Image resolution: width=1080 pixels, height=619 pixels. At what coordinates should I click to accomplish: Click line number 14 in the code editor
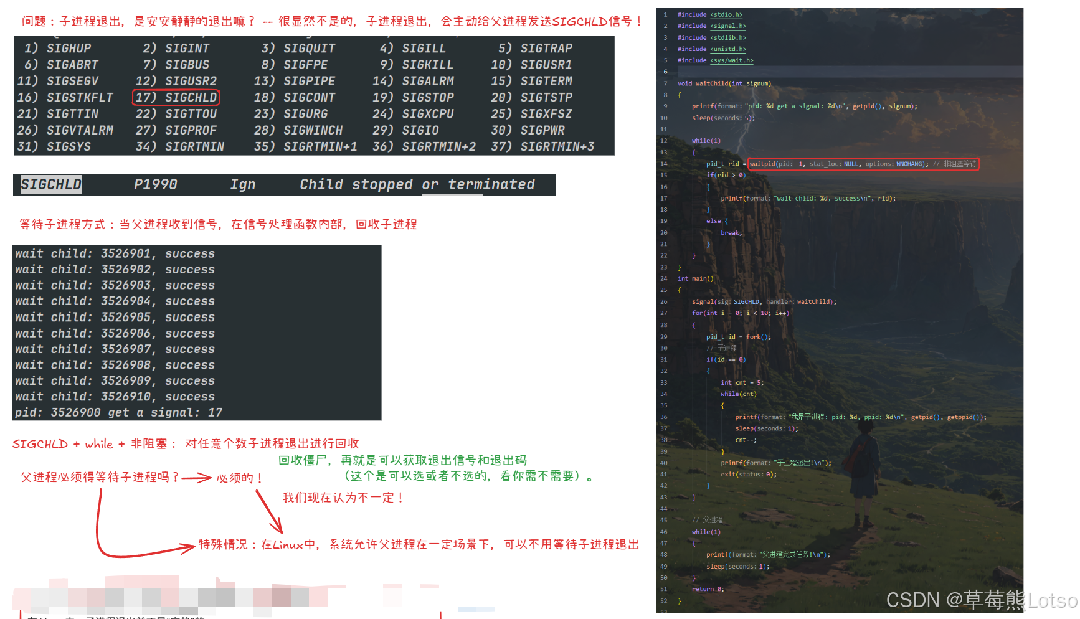[664, 164]
